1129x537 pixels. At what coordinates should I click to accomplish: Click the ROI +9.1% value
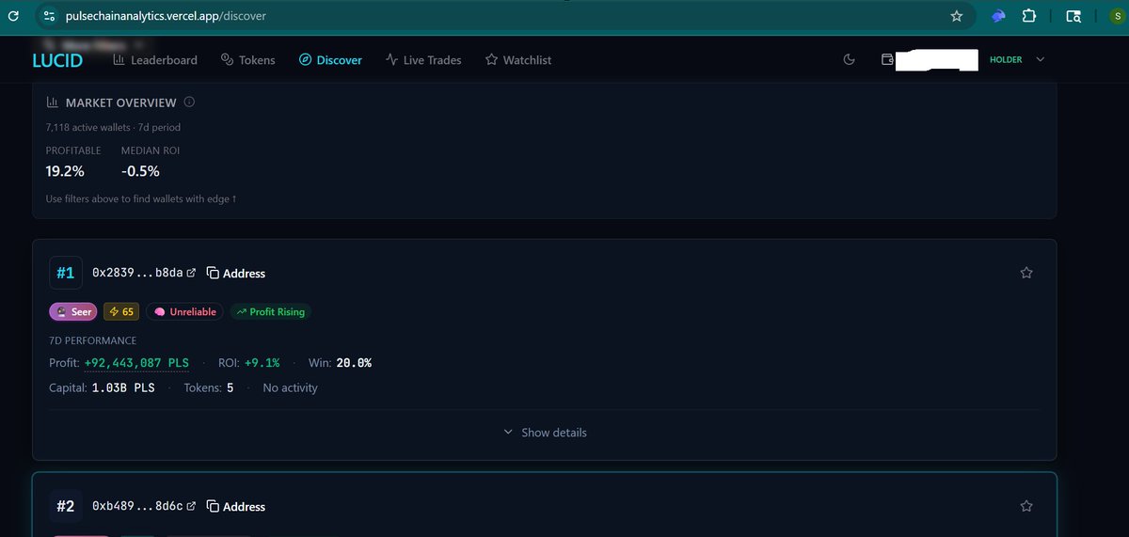point(262,362)
